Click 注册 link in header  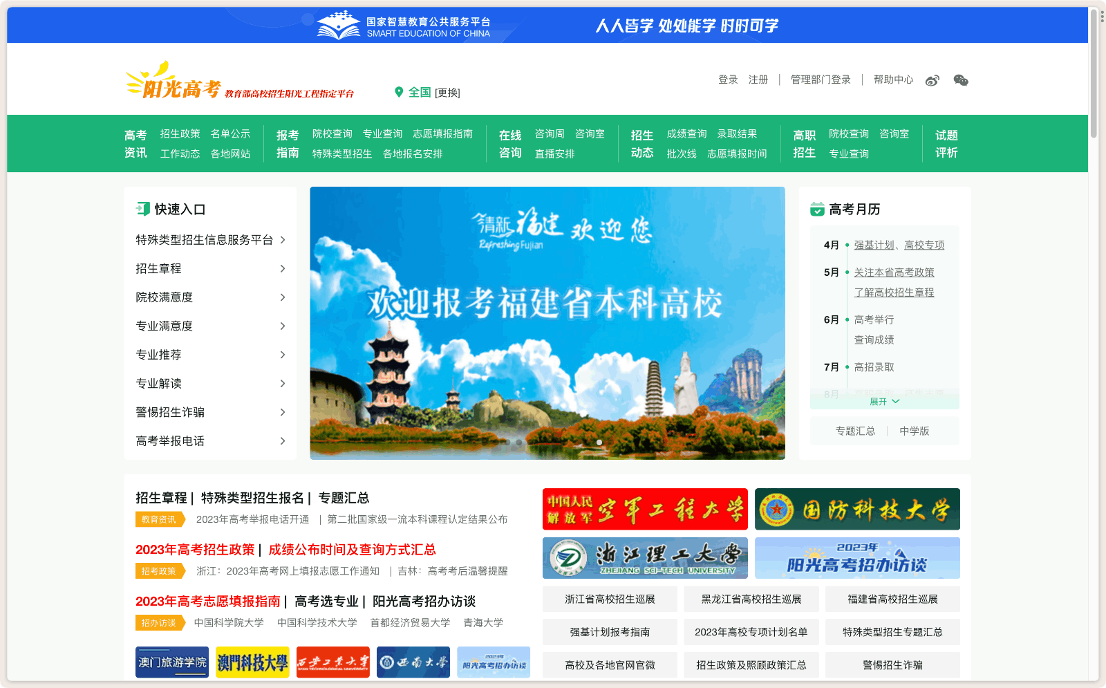click(758, 80)
